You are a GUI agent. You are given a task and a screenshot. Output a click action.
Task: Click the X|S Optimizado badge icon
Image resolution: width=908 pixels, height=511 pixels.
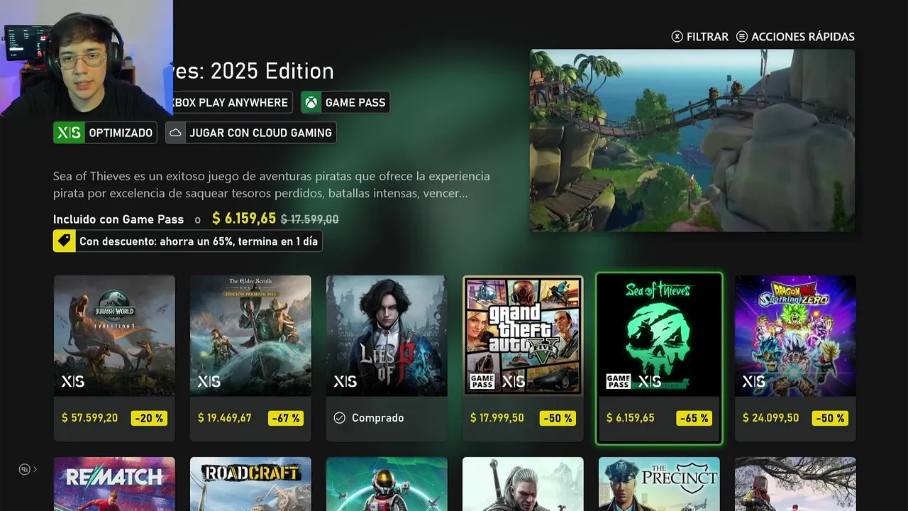coord(69,133)
